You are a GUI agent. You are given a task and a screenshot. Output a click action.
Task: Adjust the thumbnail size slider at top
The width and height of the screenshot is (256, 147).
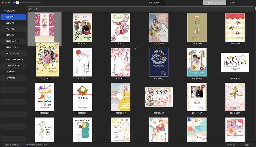[x=17, y=2]
